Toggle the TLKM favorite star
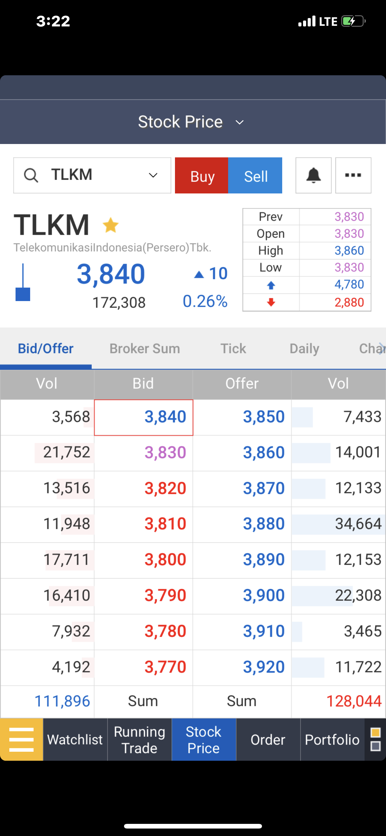Viewport: 386px width, 836px height. pos(111,225)
